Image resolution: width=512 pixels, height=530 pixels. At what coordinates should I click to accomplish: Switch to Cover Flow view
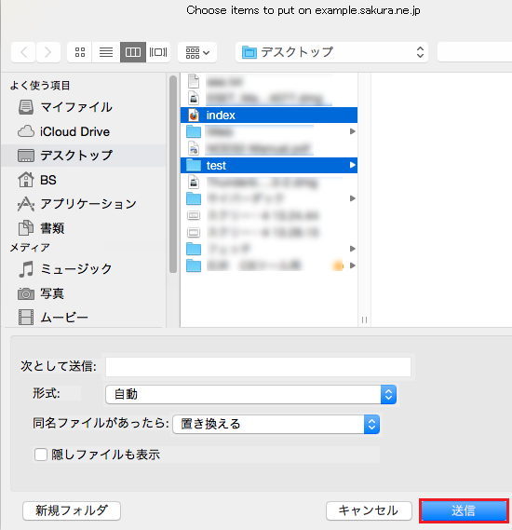click(158, 52)
